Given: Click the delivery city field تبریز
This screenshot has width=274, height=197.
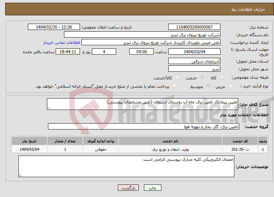Looking at the screenshot, I should 194,69.
